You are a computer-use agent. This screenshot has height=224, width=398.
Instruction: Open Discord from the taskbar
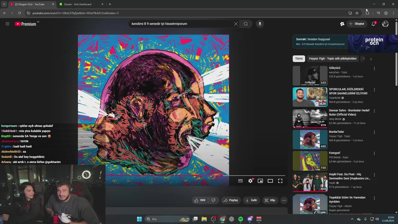click(x=250, y=219)
